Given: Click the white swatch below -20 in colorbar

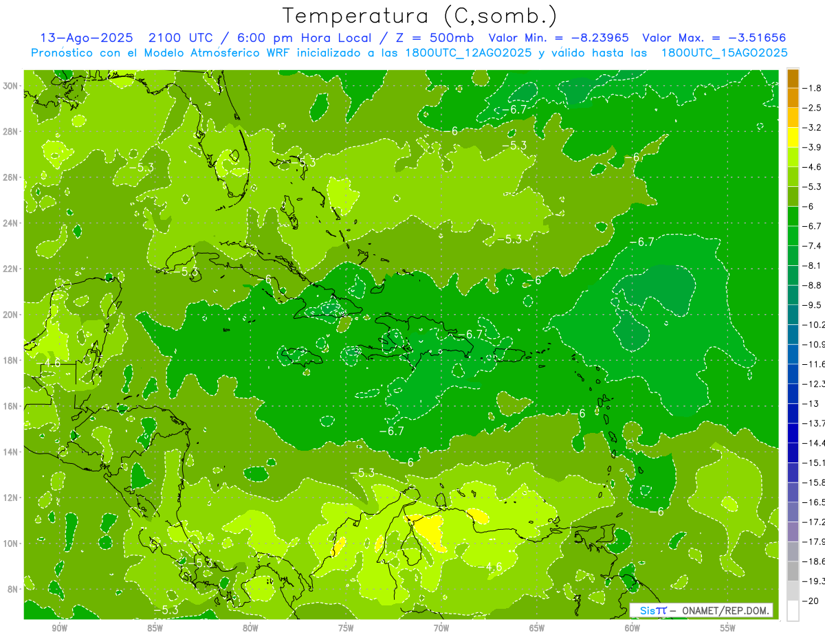Looking at the screenshot, I should 793,610.
